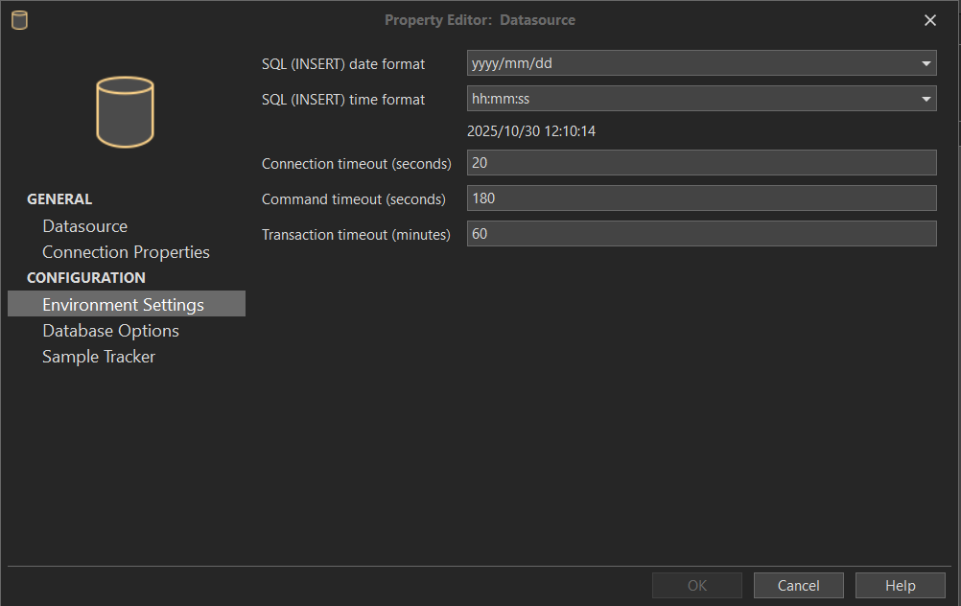Focus the Command timeout field showing 180

(701, 198)
